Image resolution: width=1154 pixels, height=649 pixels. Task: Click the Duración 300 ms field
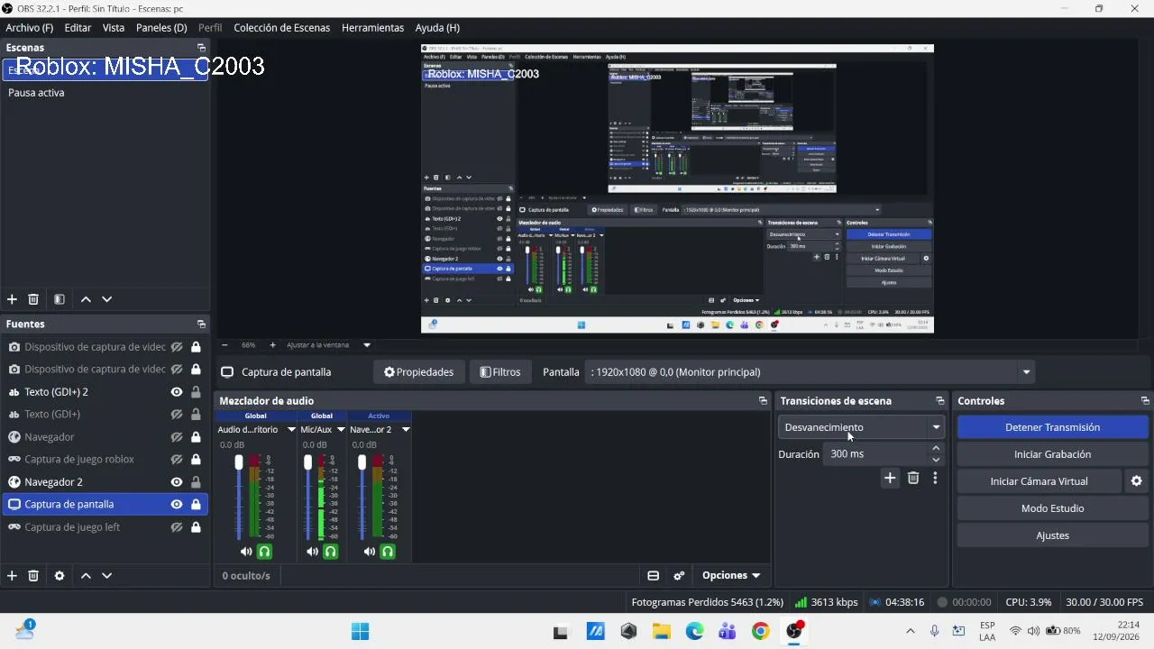click(x=875, y=454)
